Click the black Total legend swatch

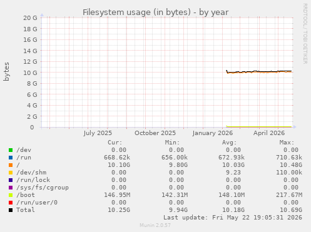pyautogui.click(x=11, y=210)
